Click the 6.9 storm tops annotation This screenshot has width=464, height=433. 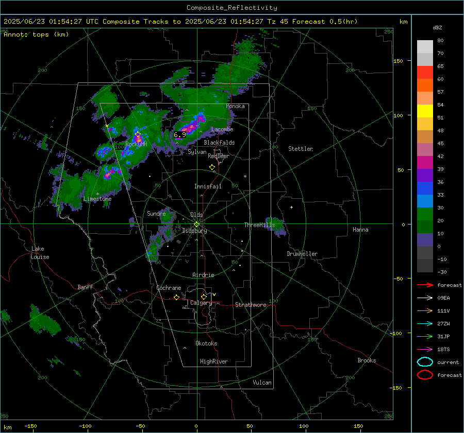pyautogui.click(x=180, y=135)
